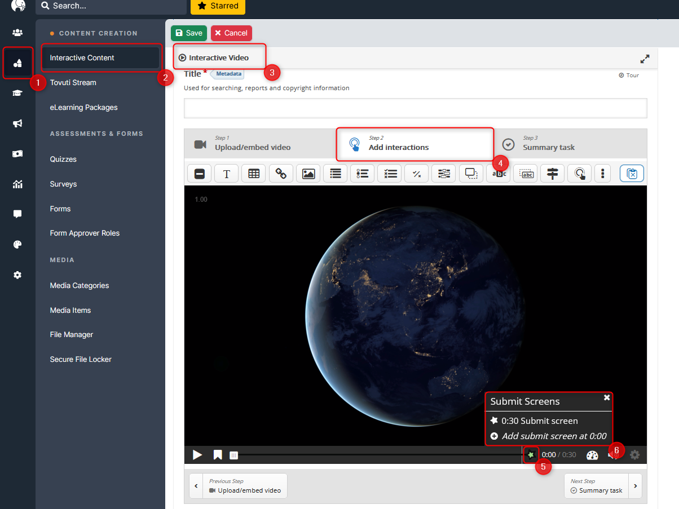679x509 pixels.
Task: Click the video seek bar handle
Action: coord(234,455)
